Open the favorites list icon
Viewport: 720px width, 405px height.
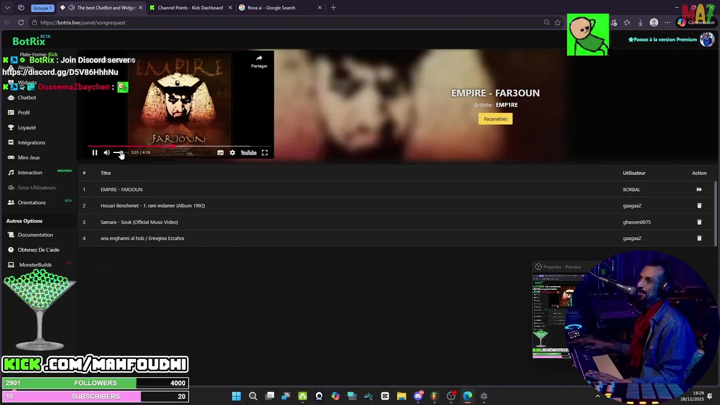627,22
